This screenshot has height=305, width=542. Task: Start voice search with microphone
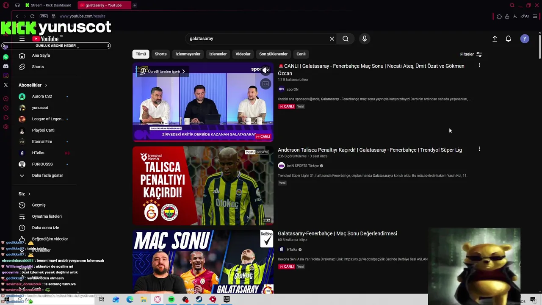(365, 39)
